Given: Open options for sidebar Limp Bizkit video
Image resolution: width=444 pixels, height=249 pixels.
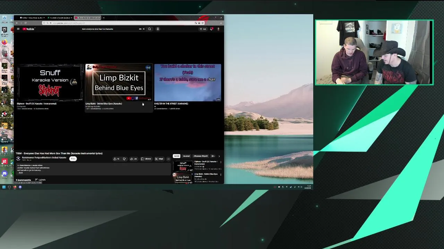Looking at the screenshot, I should pos(221,174).
